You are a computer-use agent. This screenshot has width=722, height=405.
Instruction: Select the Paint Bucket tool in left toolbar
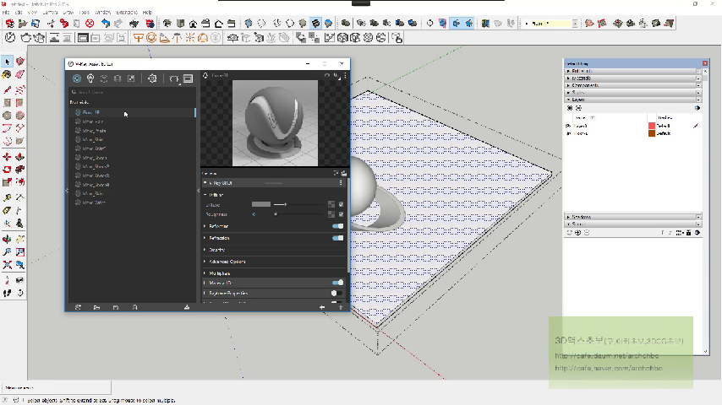tap(7, 74)
